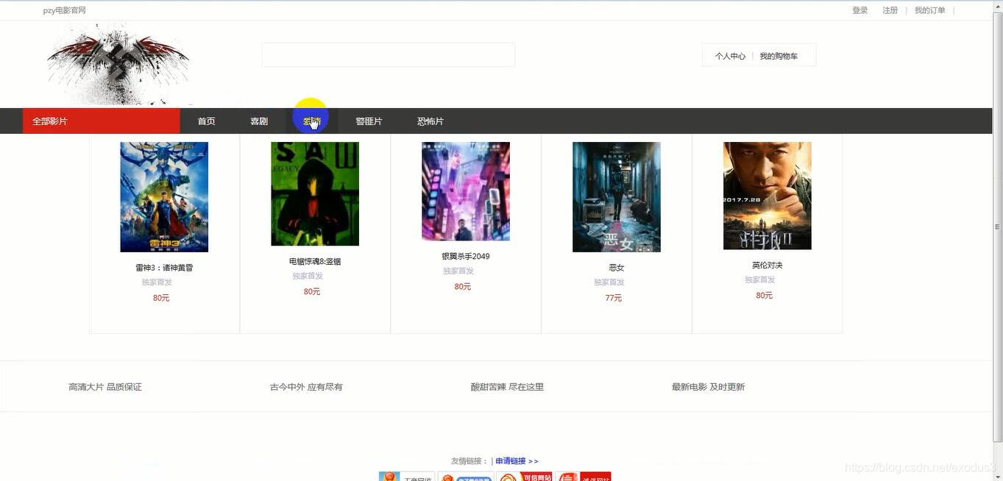1003x481 pixels.
Task: Click the 古今中外 应有尽有 text
Action: coord(306,387)
